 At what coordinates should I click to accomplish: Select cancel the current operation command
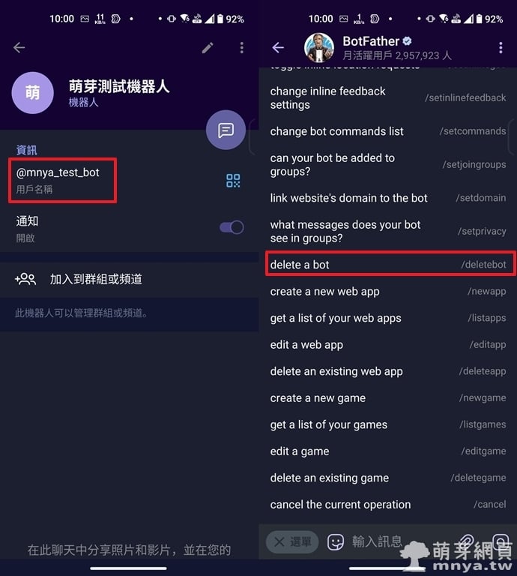(388, 504)
